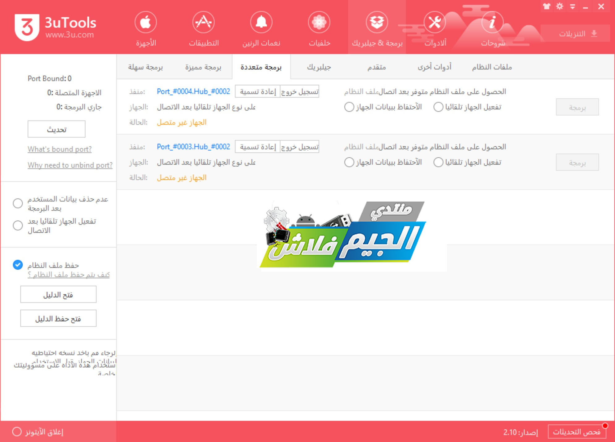Screen dimensions: 615x442
Task: Click www.3u.com website text
Action: tap(70, 35)
